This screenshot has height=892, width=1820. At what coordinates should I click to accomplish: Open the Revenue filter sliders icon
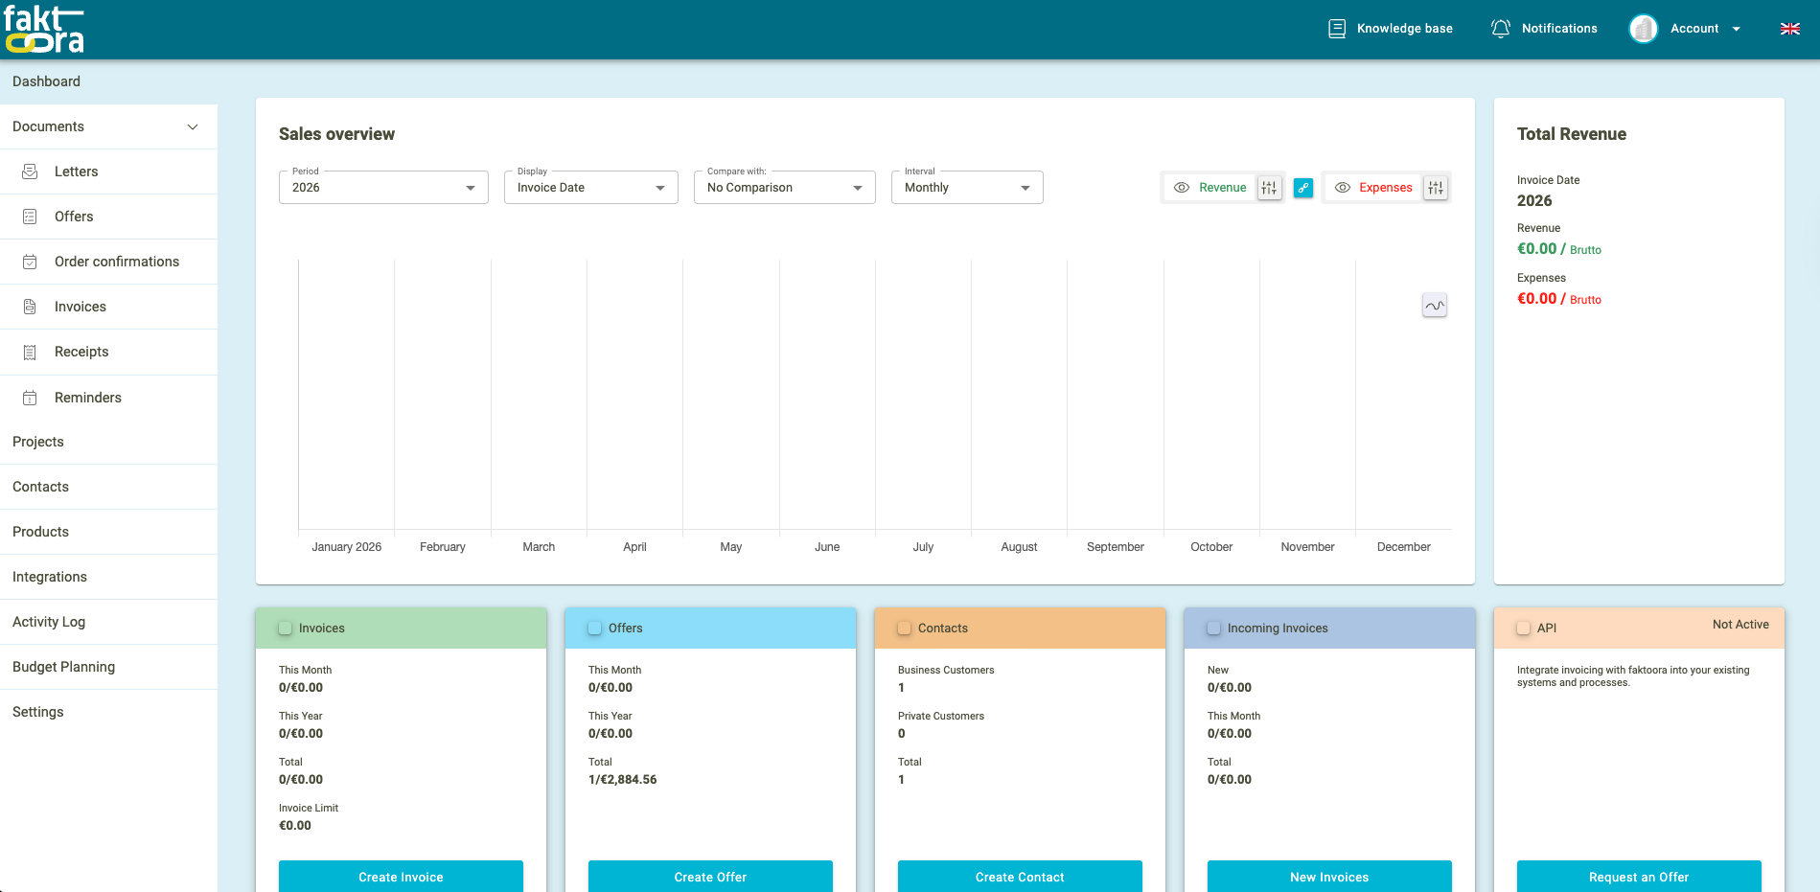click(x=1269, y=187)
